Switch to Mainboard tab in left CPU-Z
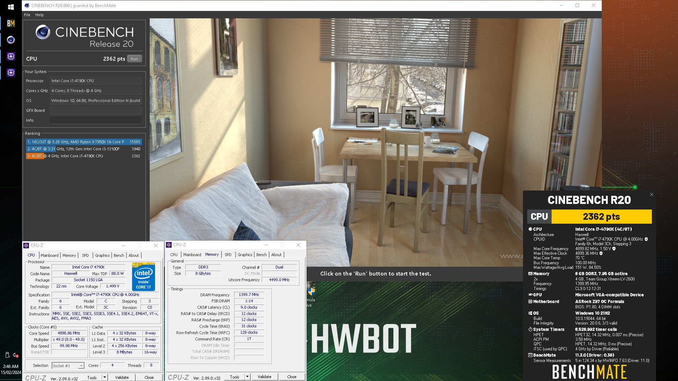678x381 pixels. [49, 255]
